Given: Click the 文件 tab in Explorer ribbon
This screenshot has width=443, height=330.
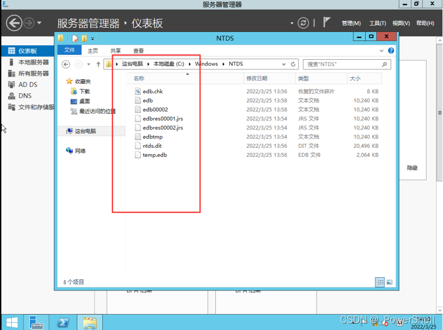Looking at the screenshot, I should (x=69, y=50).
